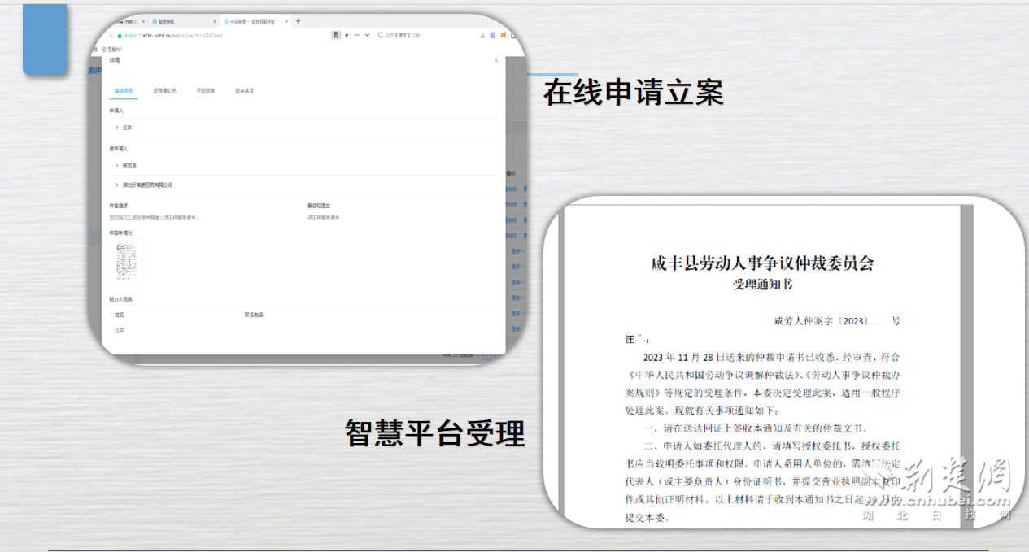The height and width of the screenshot is (552, 1029).
Task: Switch to the 庭审笔录 tab
Action: tap(244, 91)
